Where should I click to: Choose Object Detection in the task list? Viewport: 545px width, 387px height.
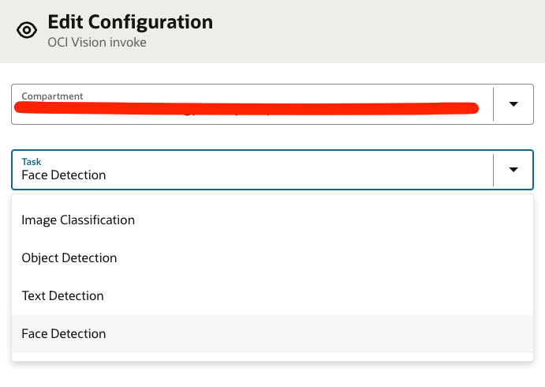point(69,258)
